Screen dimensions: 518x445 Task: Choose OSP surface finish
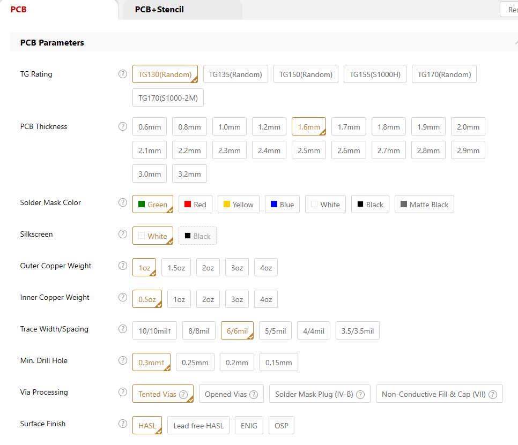pos(282,425)
